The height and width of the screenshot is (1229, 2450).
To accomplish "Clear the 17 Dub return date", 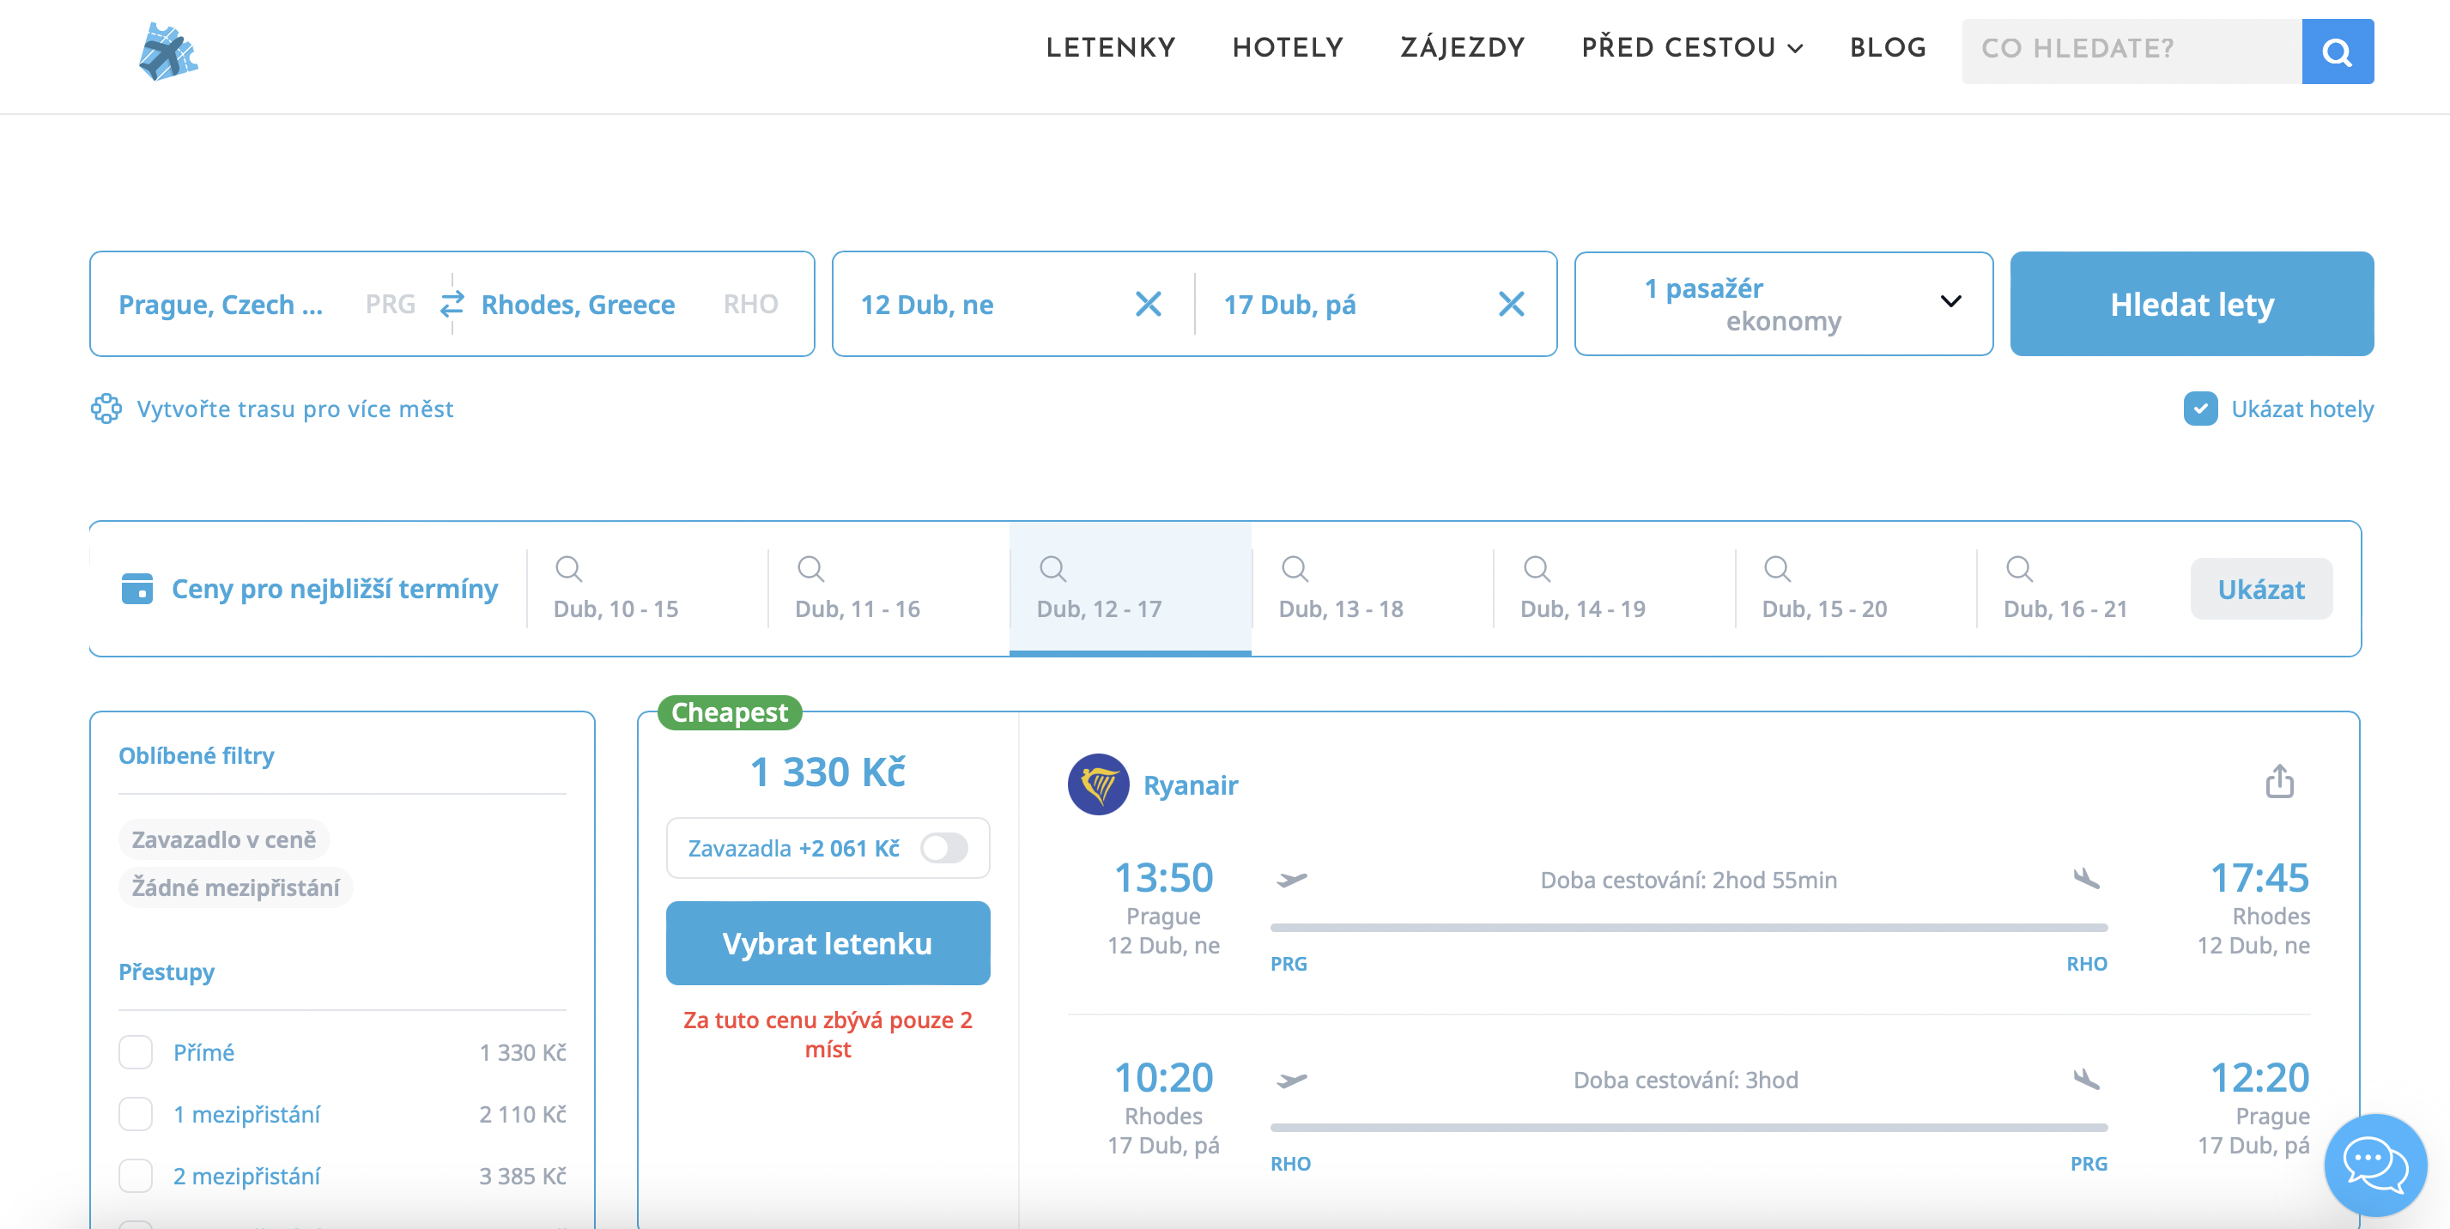I will (1510, 304).
